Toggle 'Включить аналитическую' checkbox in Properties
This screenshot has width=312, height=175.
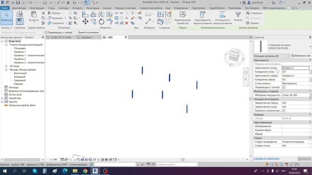pyautogui.click(x=284, y=111)
